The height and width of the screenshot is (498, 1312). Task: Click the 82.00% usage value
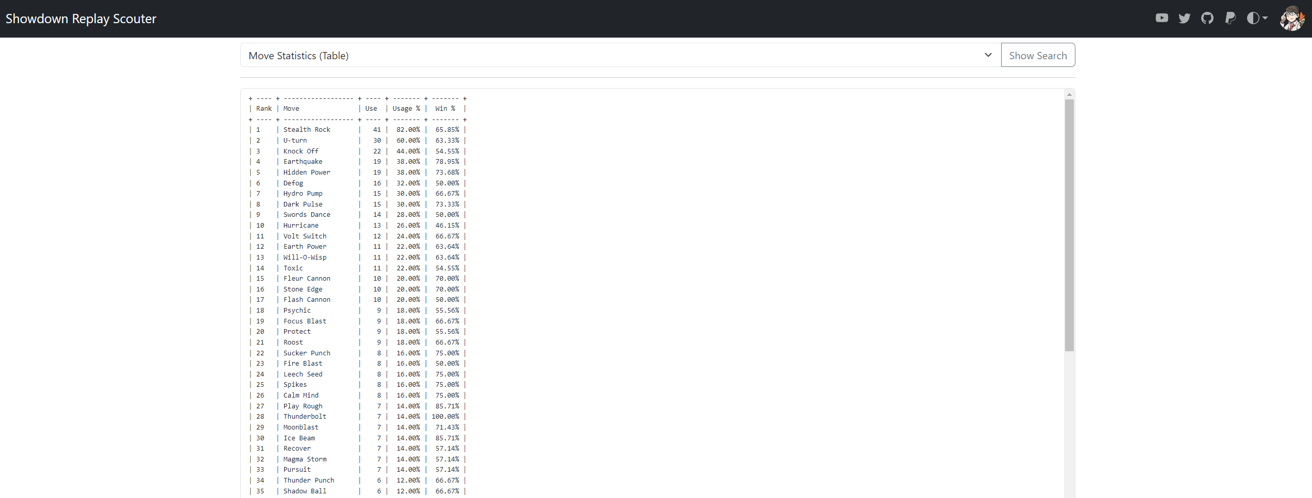pos(408,130)
